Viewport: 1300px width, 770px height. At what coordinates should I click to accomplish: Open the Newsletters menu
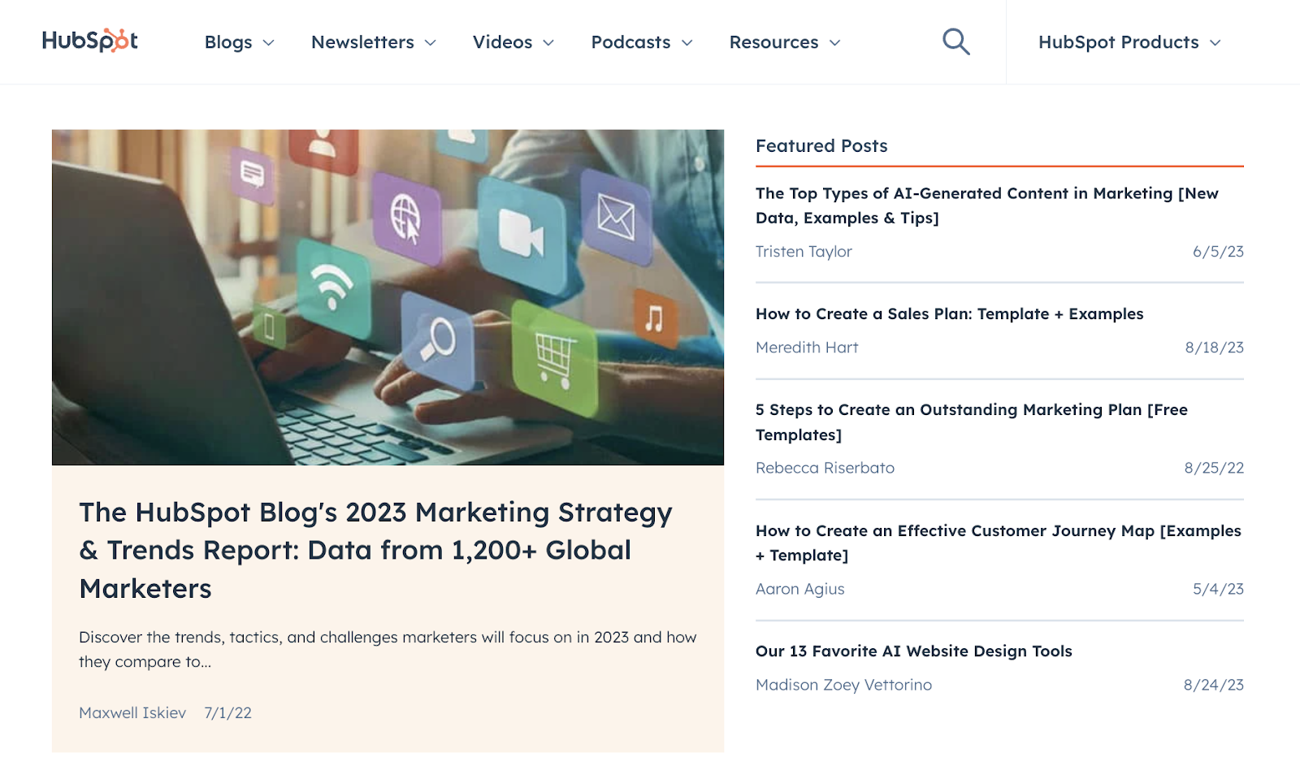point(362,42)
